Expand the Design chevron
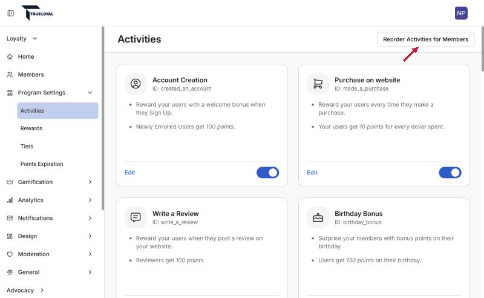This screenshot has width=484, height=298. pyautogui.click(x=90, y=236)
